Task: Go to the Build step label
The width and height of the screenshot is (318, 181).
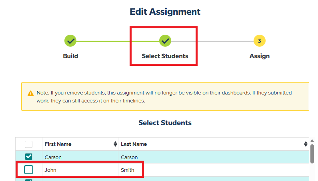Action: click(70, 56)
